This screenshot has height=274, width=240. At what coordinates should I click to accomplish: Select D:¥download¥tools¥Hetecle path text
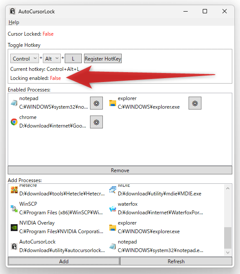point(62,194)
